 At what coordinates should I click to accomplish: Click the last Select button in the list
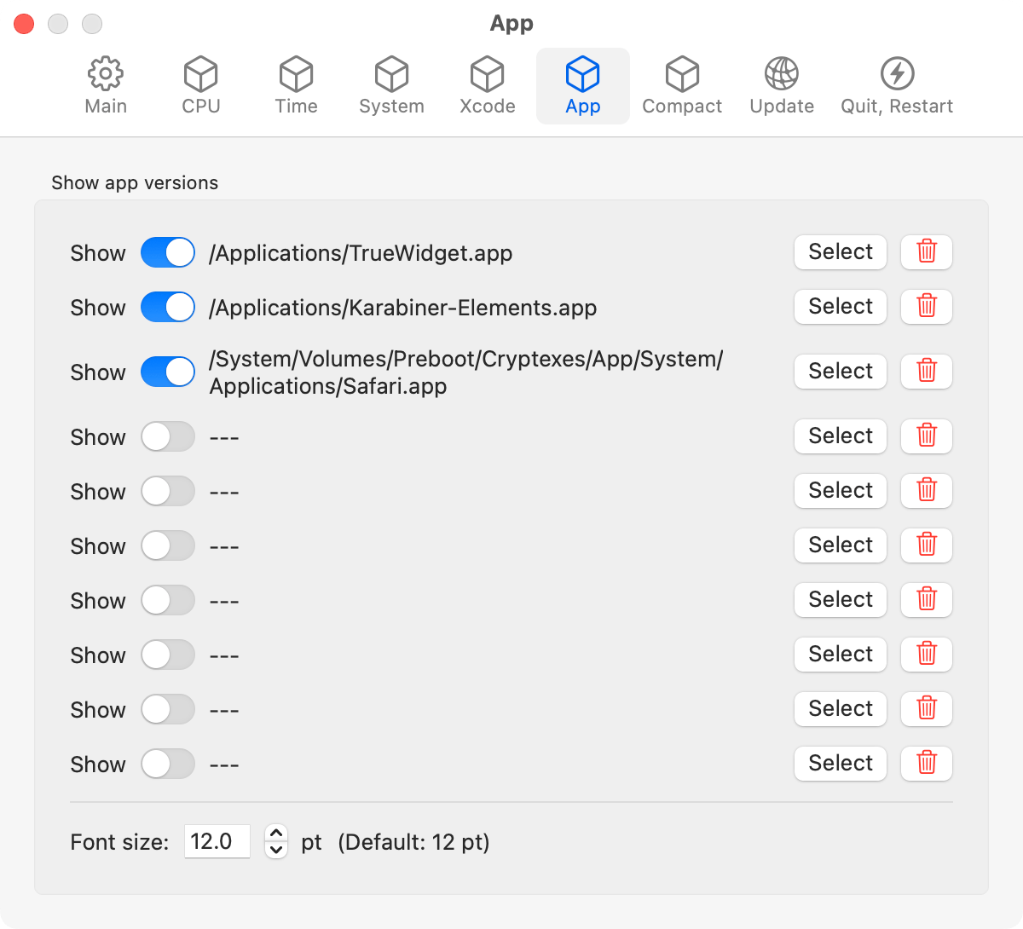(x=840, y=764)
